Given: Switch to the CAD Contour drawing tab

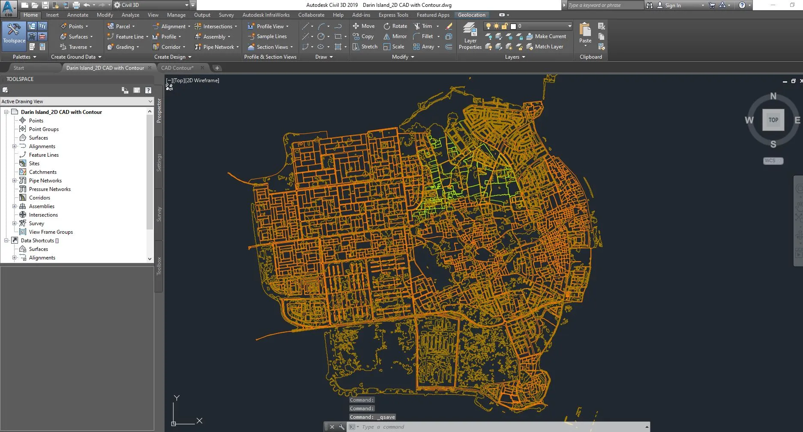Looking at the screenshot, I should pyautogui.click(x=177, y=68).
